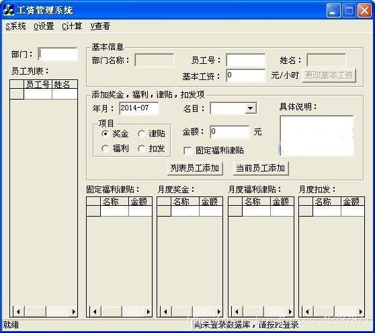Click 金额 column header in 月度福利津贴 grid
Screen dimensions: 375x333
click(x=282, y=201)
